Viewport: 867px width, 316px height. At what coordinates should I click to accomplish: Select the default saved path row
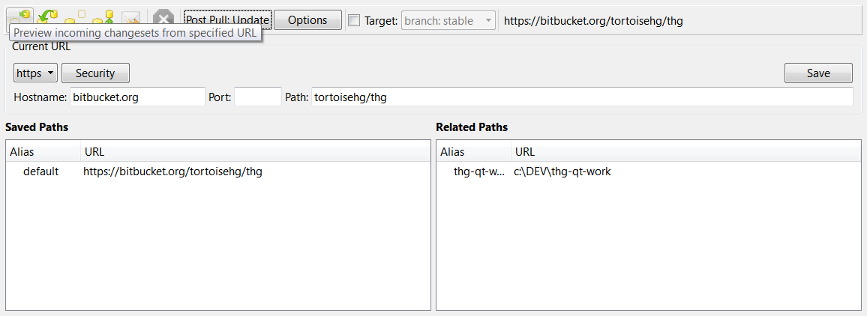tap(150, 171)
